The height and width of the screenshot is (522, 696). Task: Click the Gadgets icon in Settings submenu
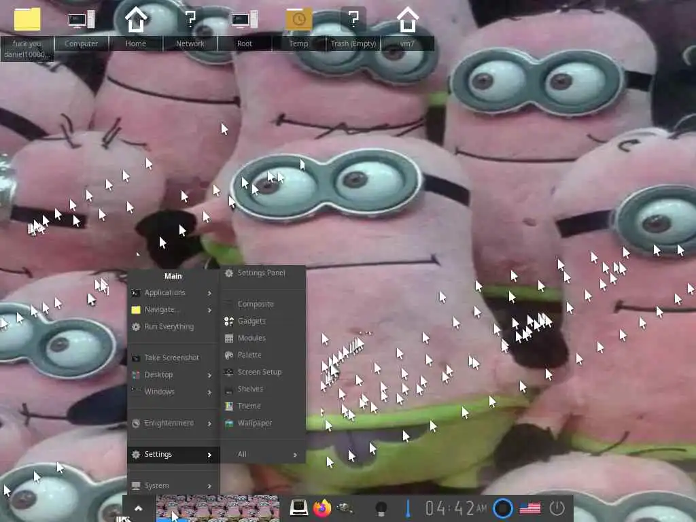(x=229, y=321)
